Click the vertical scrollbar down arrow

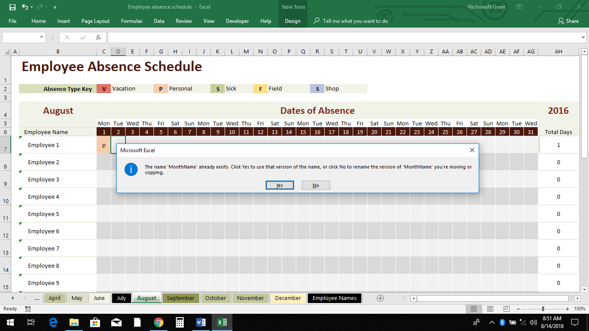point(585,290)
